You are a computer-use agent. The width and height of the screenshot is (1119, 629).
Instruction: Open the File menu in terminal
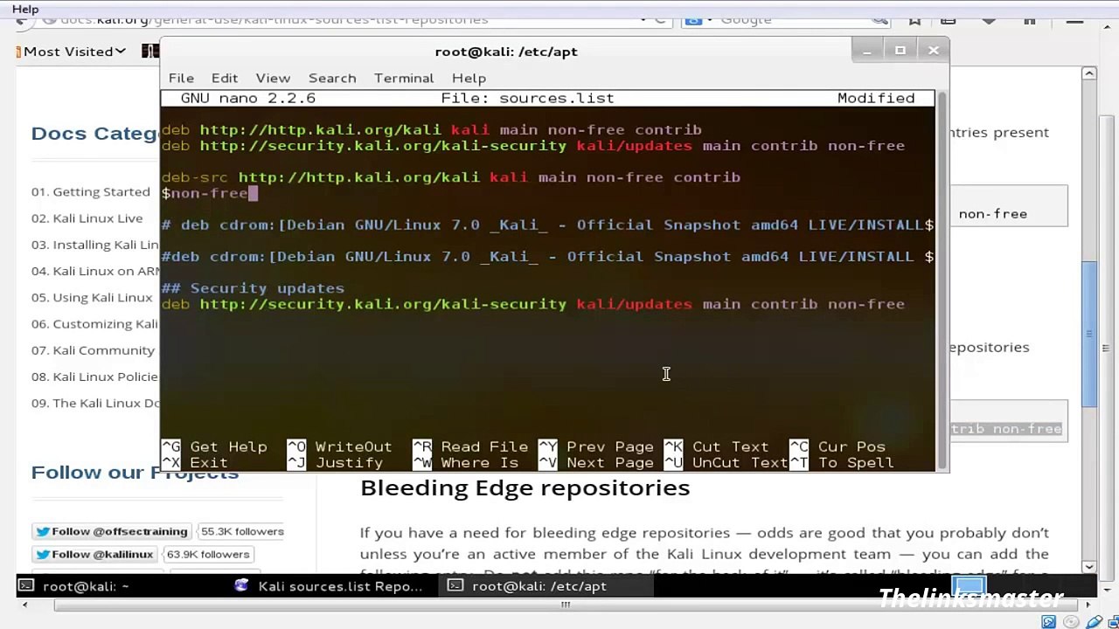(x=181, y=78)
